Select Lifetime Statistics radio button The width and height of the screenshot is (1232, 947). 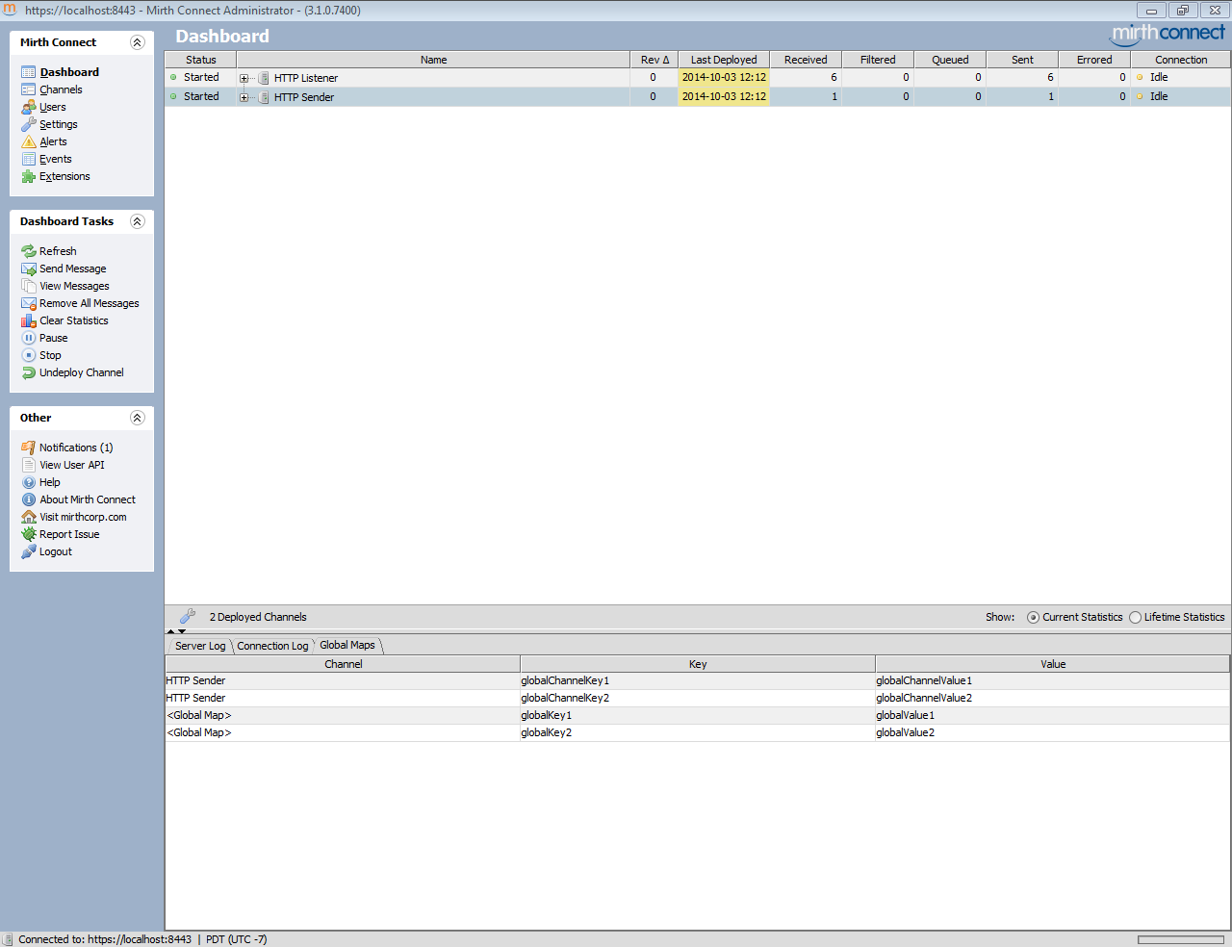click(1136, 618)
